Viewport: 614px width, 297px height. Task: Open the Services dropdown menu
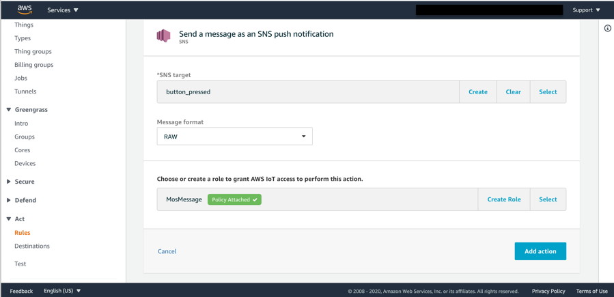click(x=63, y=10)
